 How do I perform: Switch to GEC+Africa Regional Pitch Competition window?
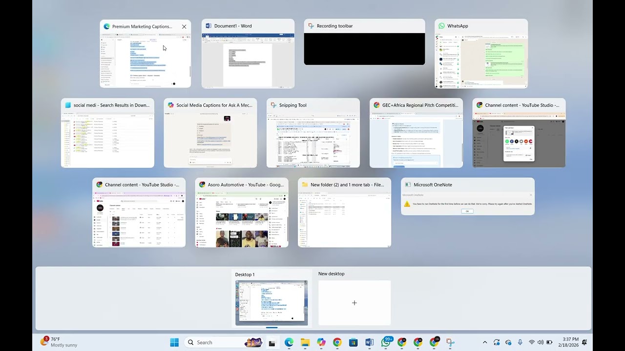[x=416, y=133]
